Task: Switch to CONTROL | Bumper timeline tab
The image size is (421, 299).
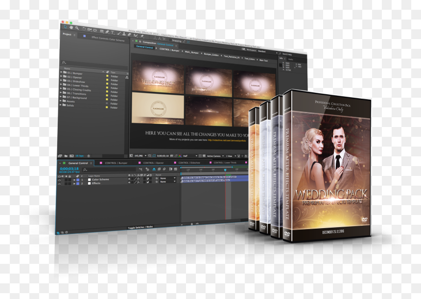Action: [116, 163]
